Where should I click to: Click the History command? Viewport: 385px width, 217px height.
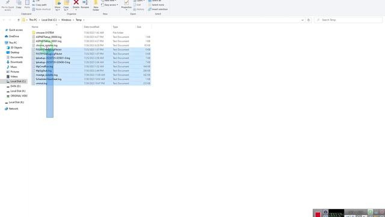[139, 10]
